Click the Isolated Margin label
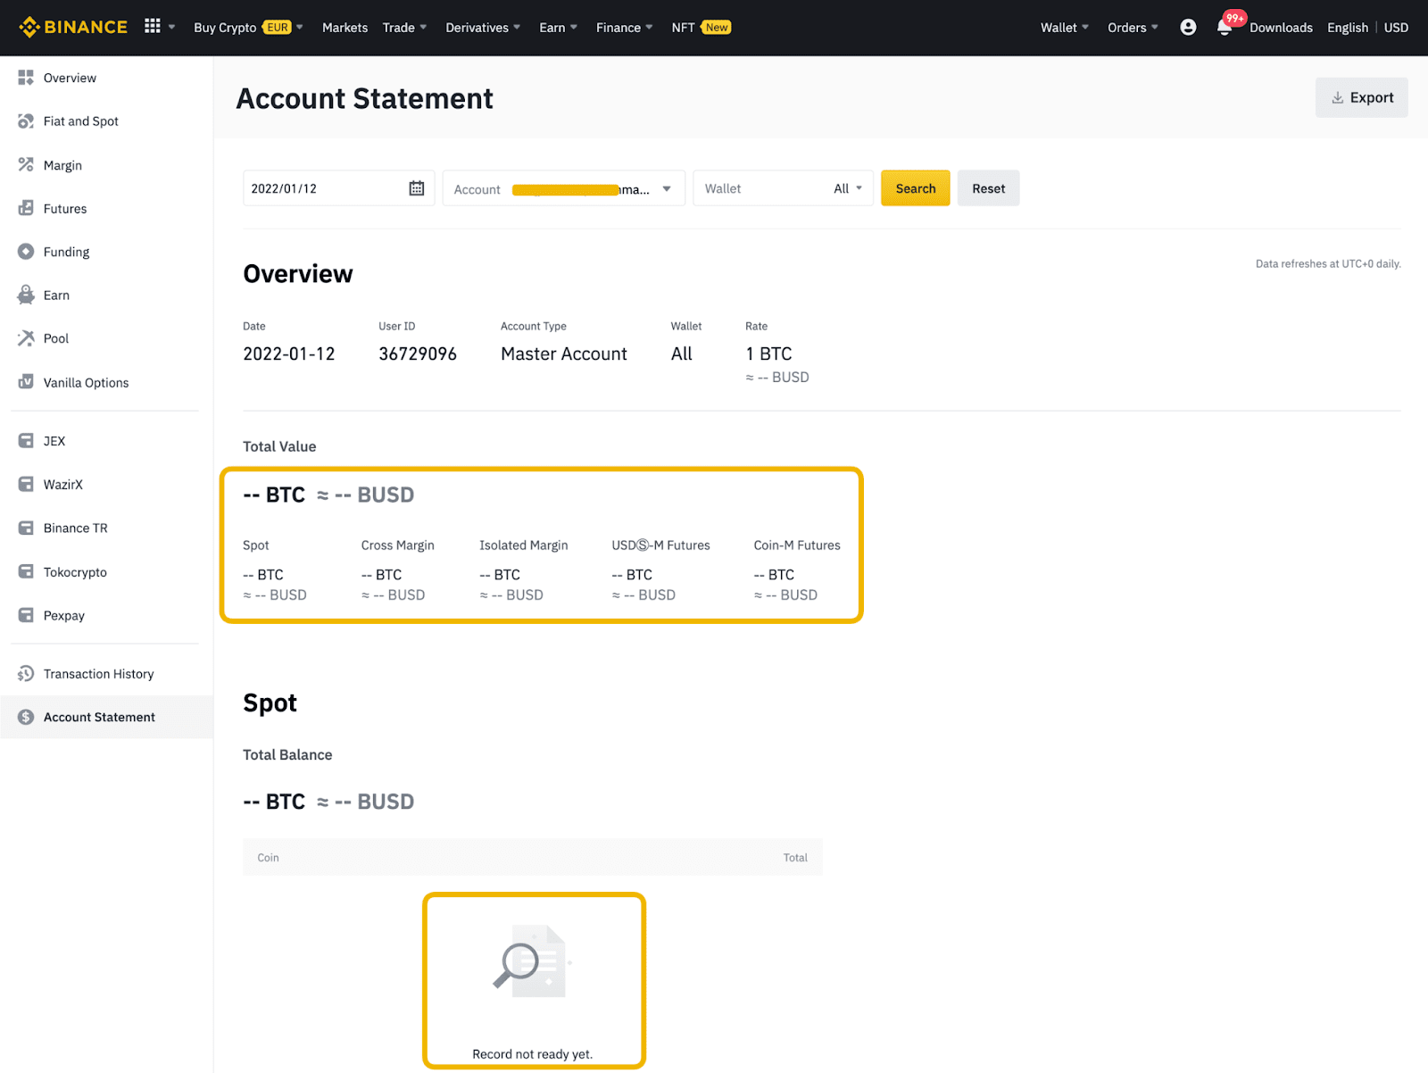The height and width of the screenshot is (1073, 1428). [523, 545]
